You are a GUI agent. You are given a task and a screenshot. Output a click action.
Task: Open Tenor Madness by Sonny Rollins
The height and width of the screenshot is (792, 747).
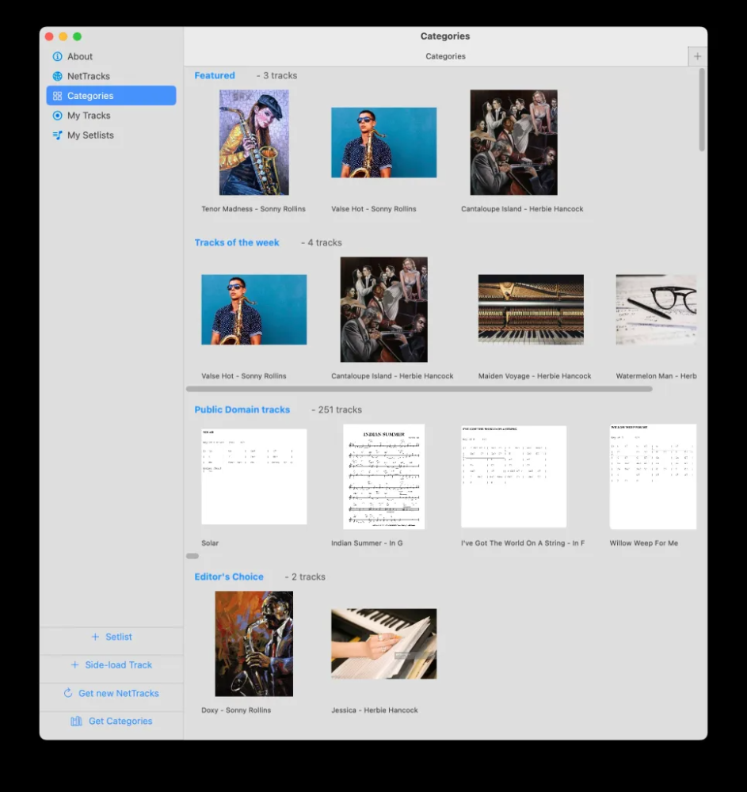coord(253,141)
